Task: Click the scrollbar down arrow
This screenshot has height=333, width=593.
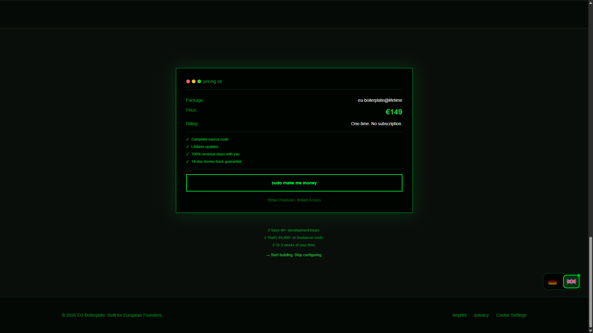Action: coord(591,331)
